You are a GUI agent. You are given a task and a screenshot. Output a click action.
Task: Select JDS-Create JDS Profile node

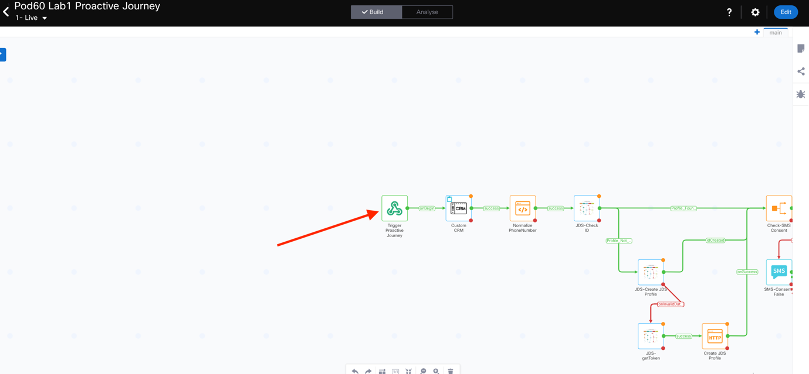(651, 272)
